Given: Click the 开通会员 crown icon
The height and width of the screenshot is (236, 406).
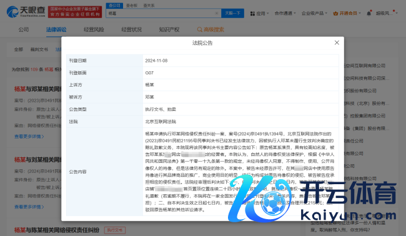Looking at the screenshot, I should coord(335,13).
